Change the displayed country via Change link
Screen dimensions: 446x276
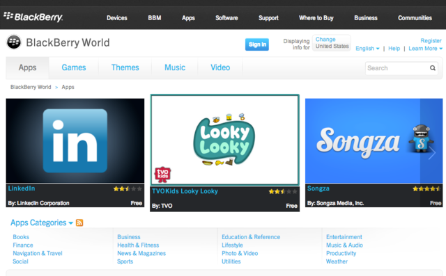pyautogui.click(x=325, y=40)
